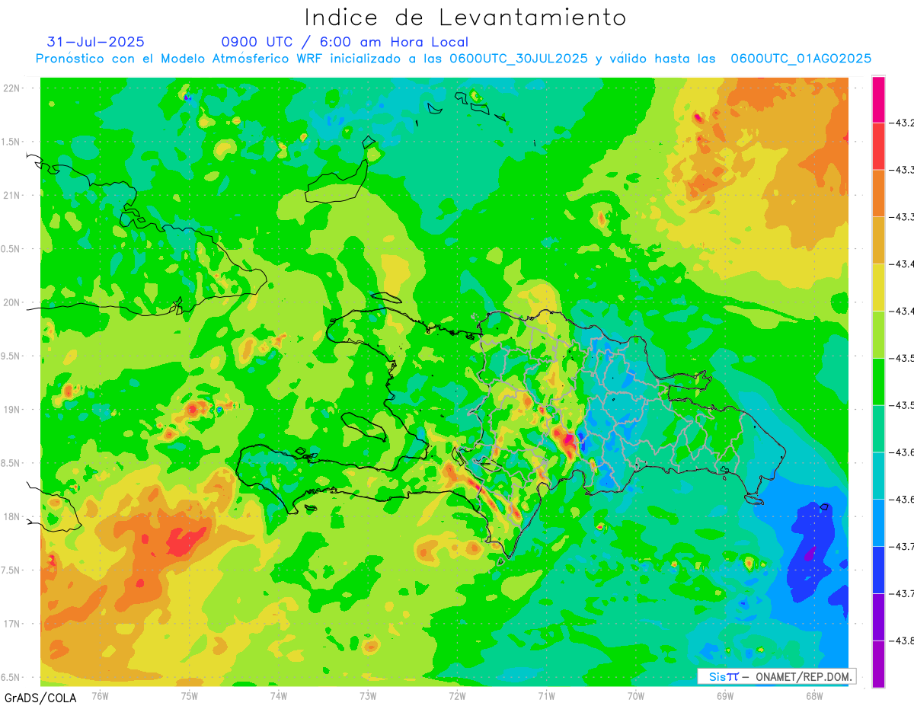Select the light sky-blue swatch in the color scale

tap(878, 522)
